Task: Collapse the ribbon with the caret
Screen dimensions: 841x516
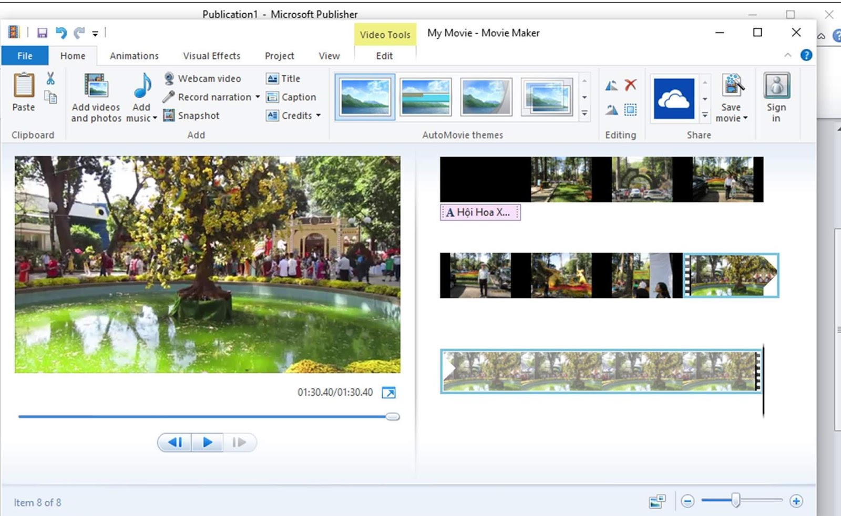Action: (x=787, y=55)
